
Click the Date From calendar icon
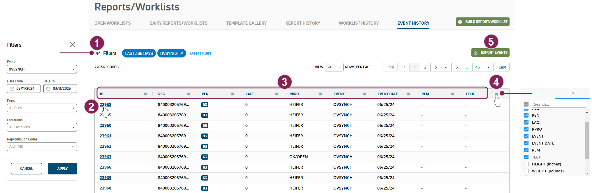[x=12, y=89]
